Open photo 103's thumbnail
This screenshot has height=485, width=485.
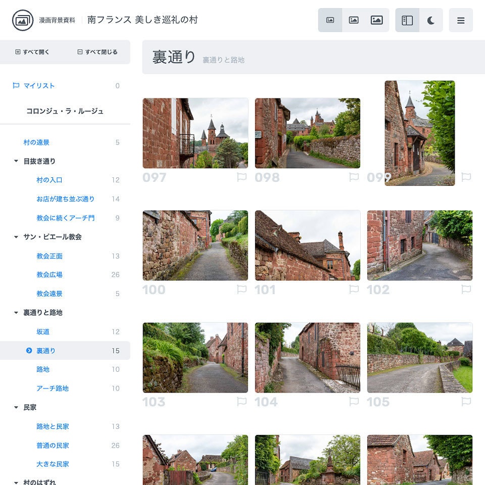[x=195, y=358]
